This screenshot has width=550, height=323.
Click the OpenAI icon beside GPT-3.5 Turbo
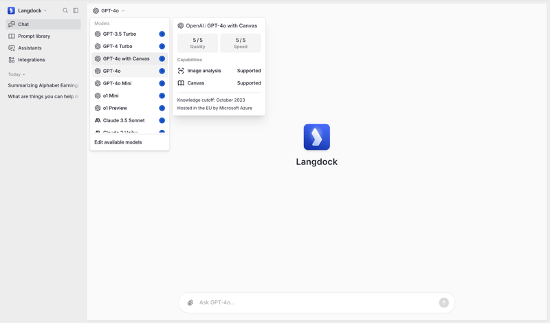98,34
